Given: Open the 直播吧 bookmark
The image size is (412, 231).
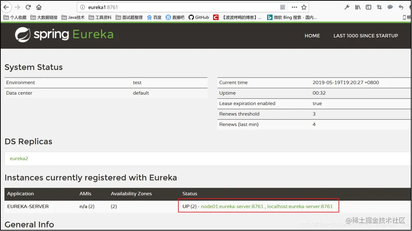Looking at the screenshot, I should 175,17.
